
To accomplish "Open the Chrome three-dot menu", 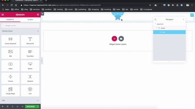I will (x=192, y=5).
